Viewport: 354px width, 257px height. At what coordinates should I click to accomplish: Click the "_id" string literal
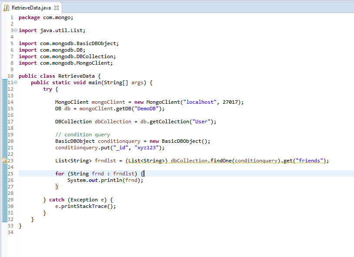pos(121,148)
